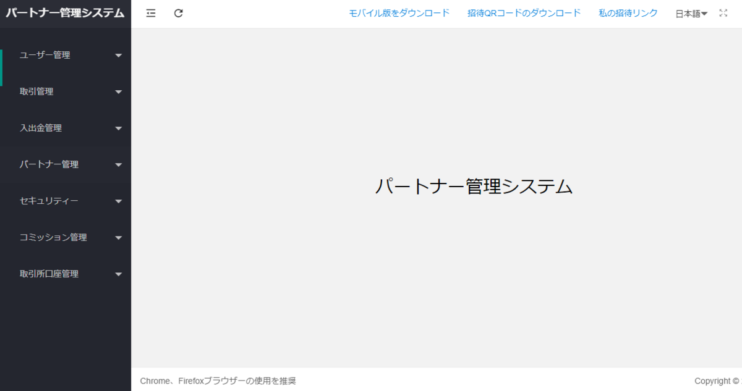742x391 pixels.
Task: Collapse the sidebar with the menu-fold icon
Action: [x=151, y=13]
